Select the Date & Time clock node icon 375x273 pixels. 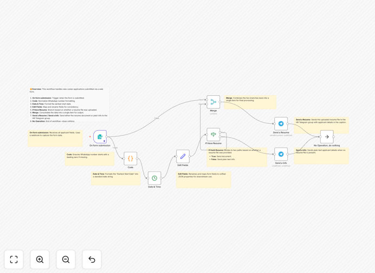pos(154,178)
